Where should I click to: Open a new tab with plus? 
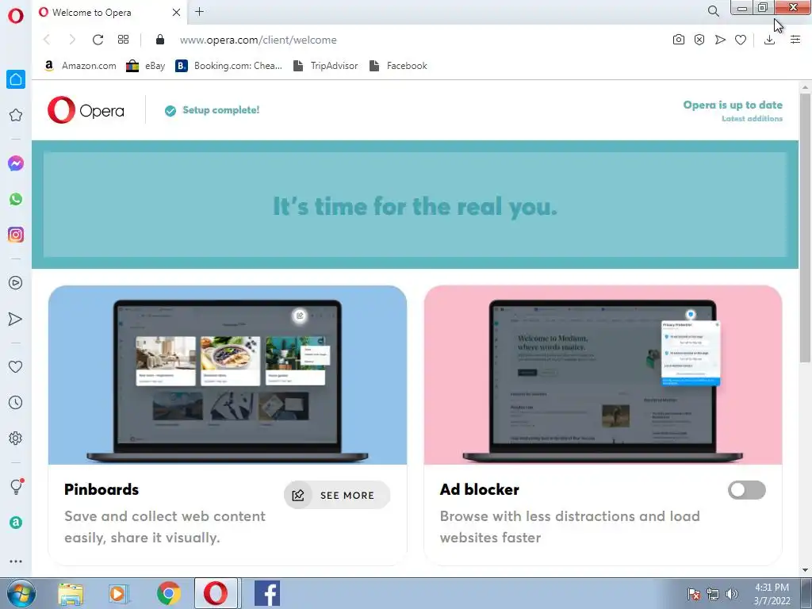[x=199, y=11]
